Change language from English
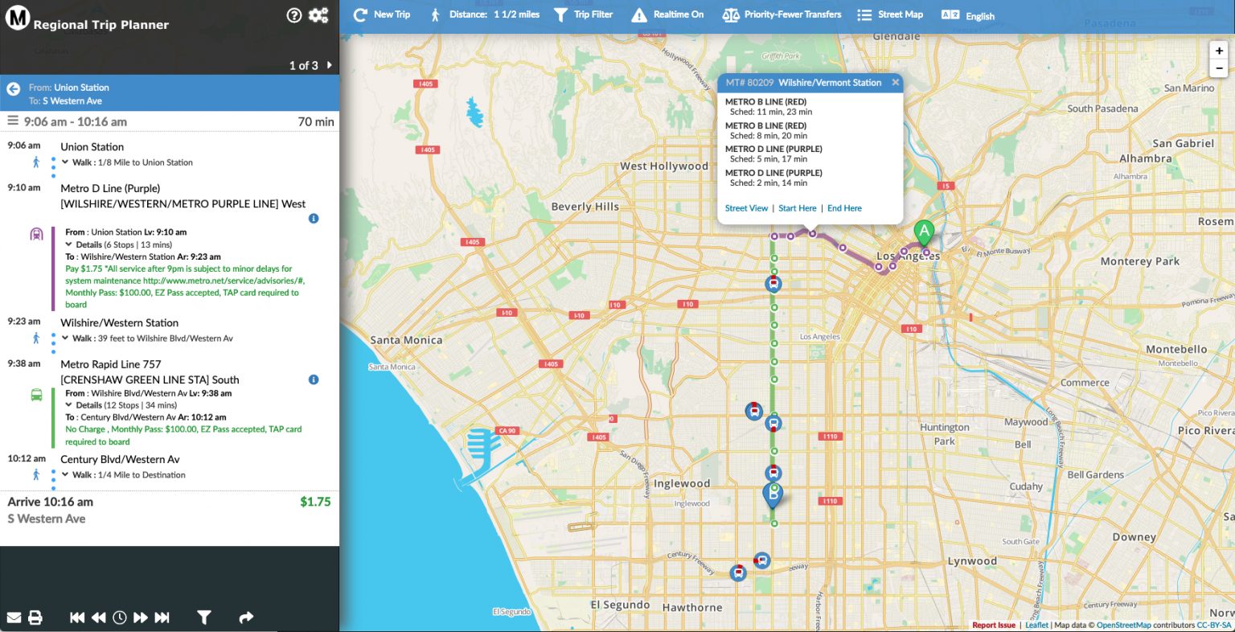 coord(951,15)
